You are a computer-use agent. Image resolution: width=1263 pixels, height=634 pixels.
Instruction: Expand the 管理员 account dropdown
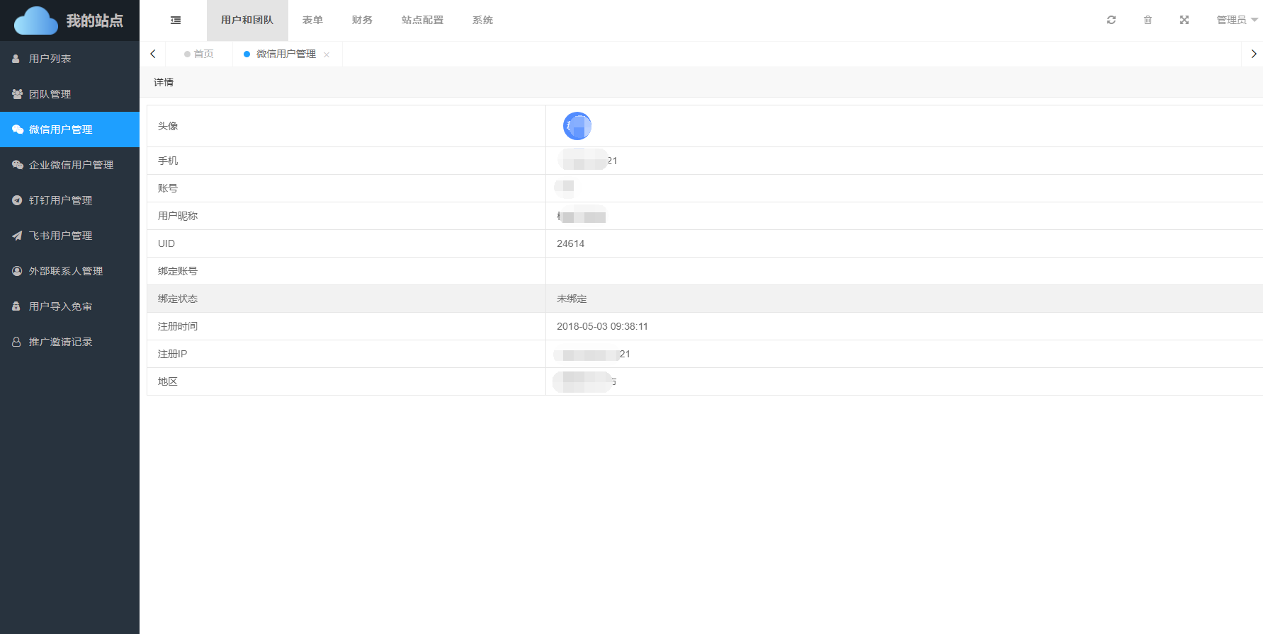click(1236, 21)
